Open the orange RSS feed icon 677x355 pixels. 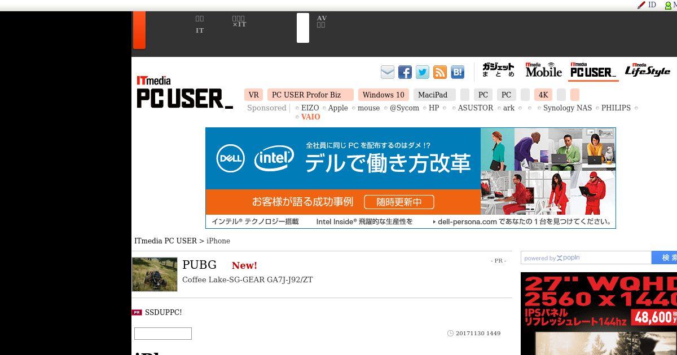tap(440, 72)
